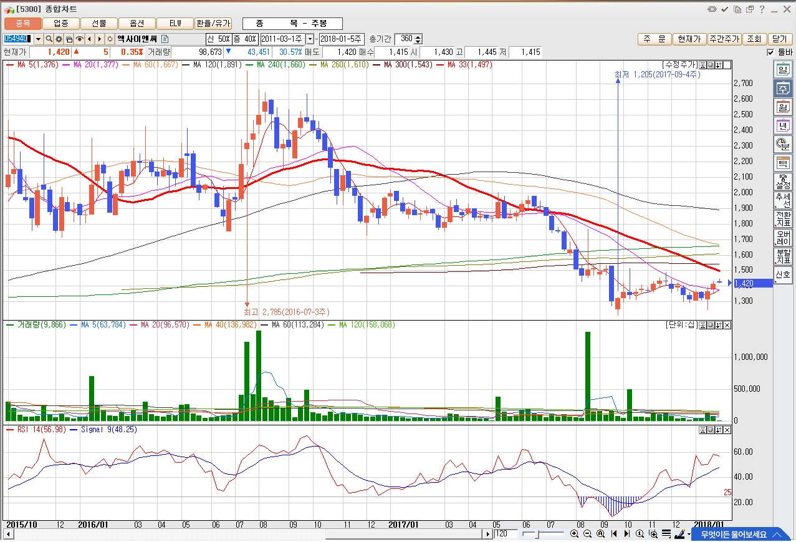Uncheck the 툴바 toolbar checkbox
Viewport: 796px width, 542px height.
(770, 52)
